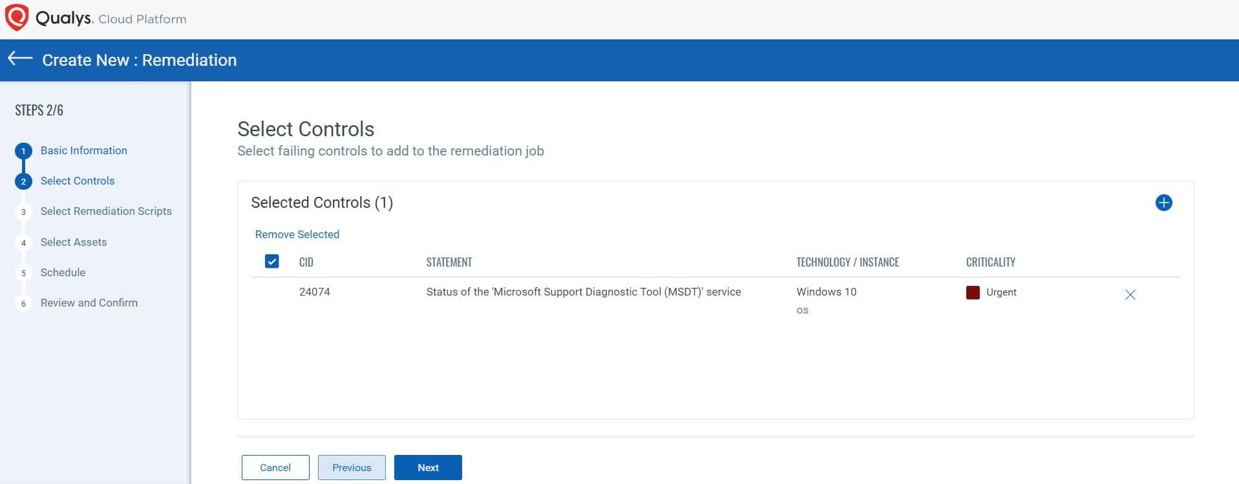Go to Select Assets step

pos(74,242)
